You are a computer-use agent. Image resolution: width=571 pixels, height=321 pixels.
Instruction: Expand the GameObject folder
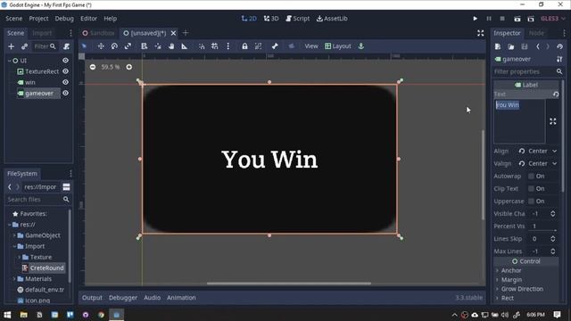14,235
